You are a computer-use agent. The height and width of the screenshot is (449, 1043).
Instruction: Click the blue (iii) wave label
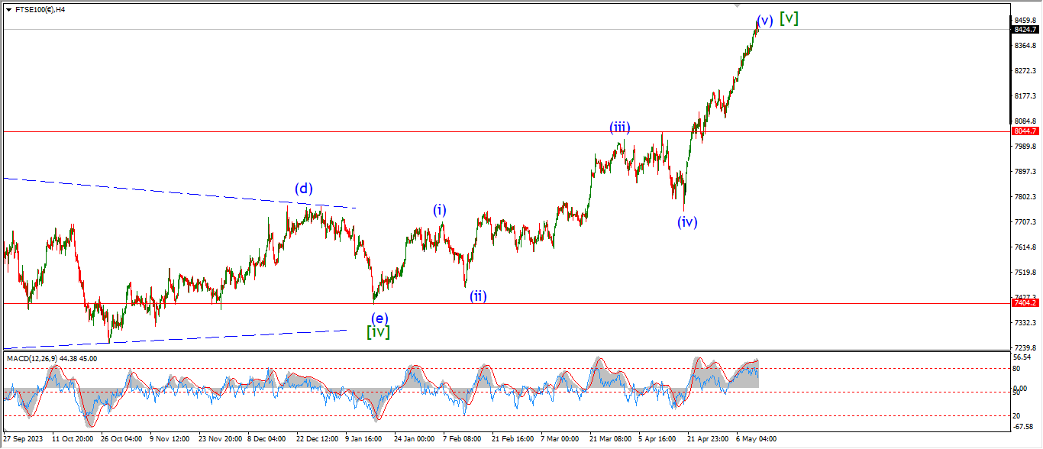pos(619,127)
